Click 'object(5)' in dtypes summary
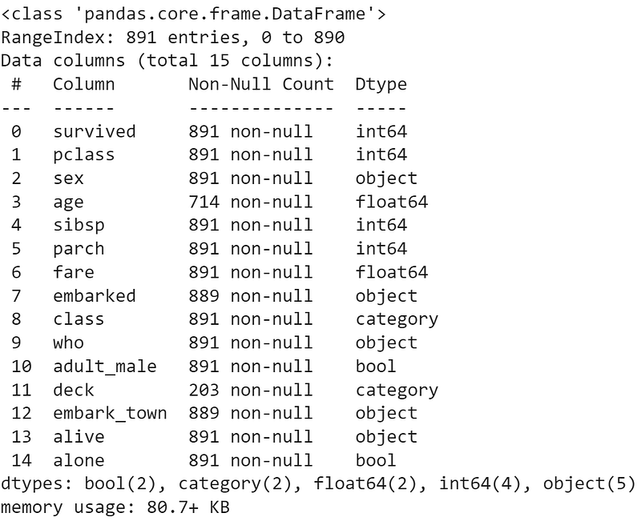 point(589,484)
